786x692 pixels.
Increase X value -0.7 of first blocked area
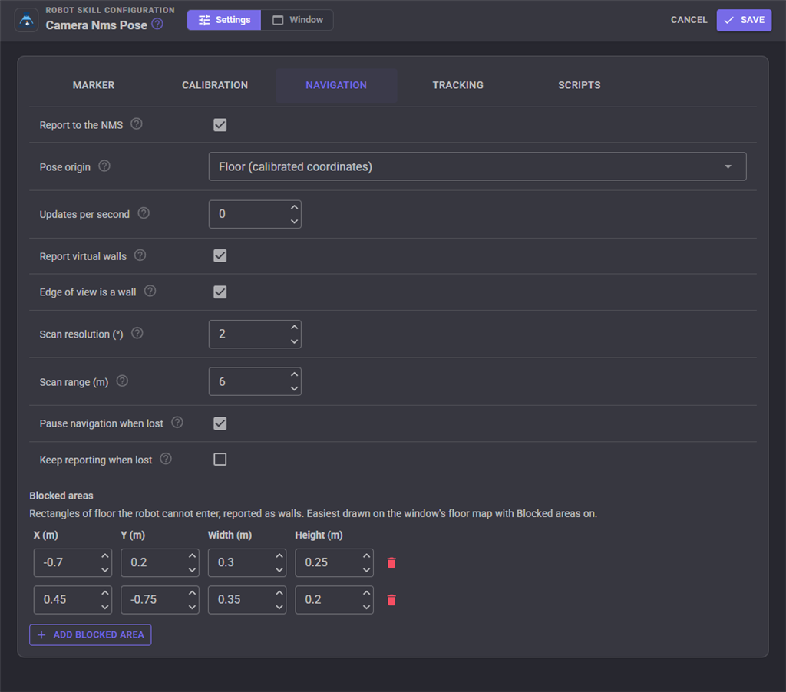pos(104,555)
